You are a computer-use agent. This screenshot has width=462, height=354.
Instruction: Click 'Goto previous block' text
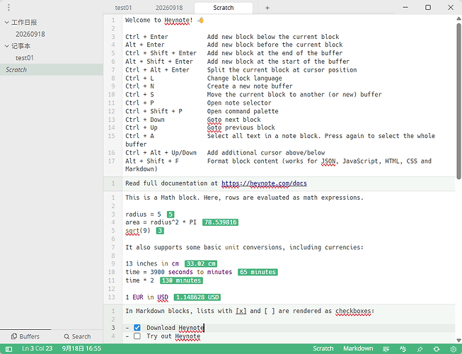click(x=241, y=127)
